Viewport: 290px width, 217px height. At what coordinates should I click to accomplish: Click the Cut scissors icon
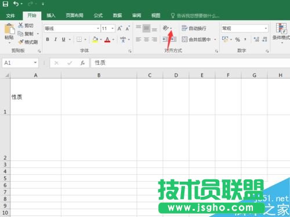[x=20, y=25]
